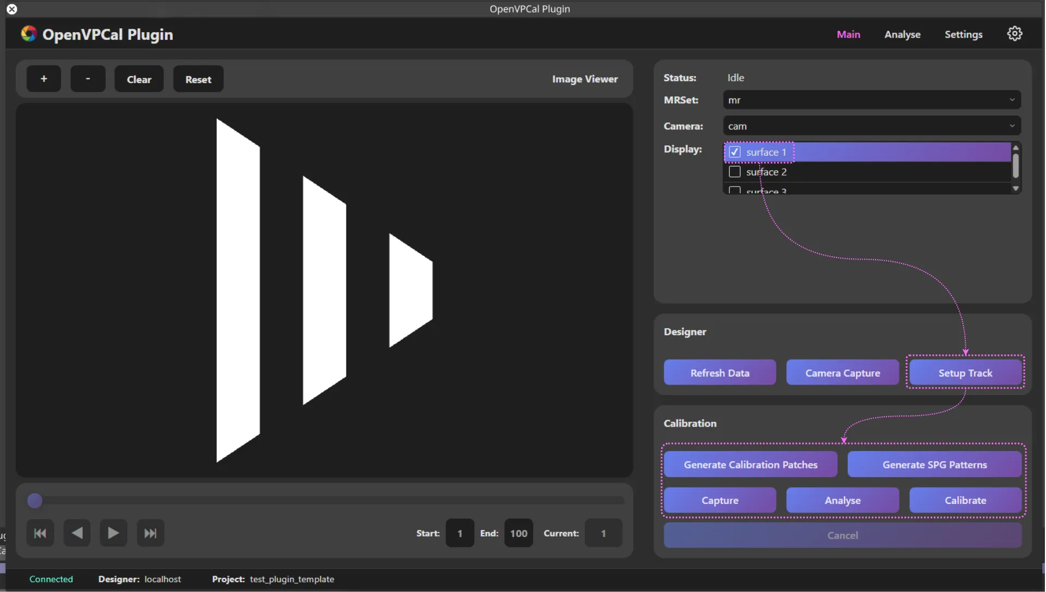Click the OpenVPCal logo icon
Viewport: 1046px width, 592px height.
coord(29,34)
